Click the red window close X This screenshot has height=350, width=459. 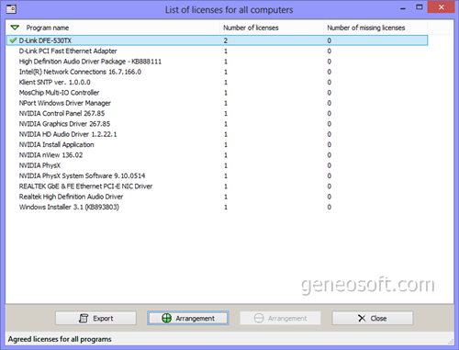[x=441, y=7]
